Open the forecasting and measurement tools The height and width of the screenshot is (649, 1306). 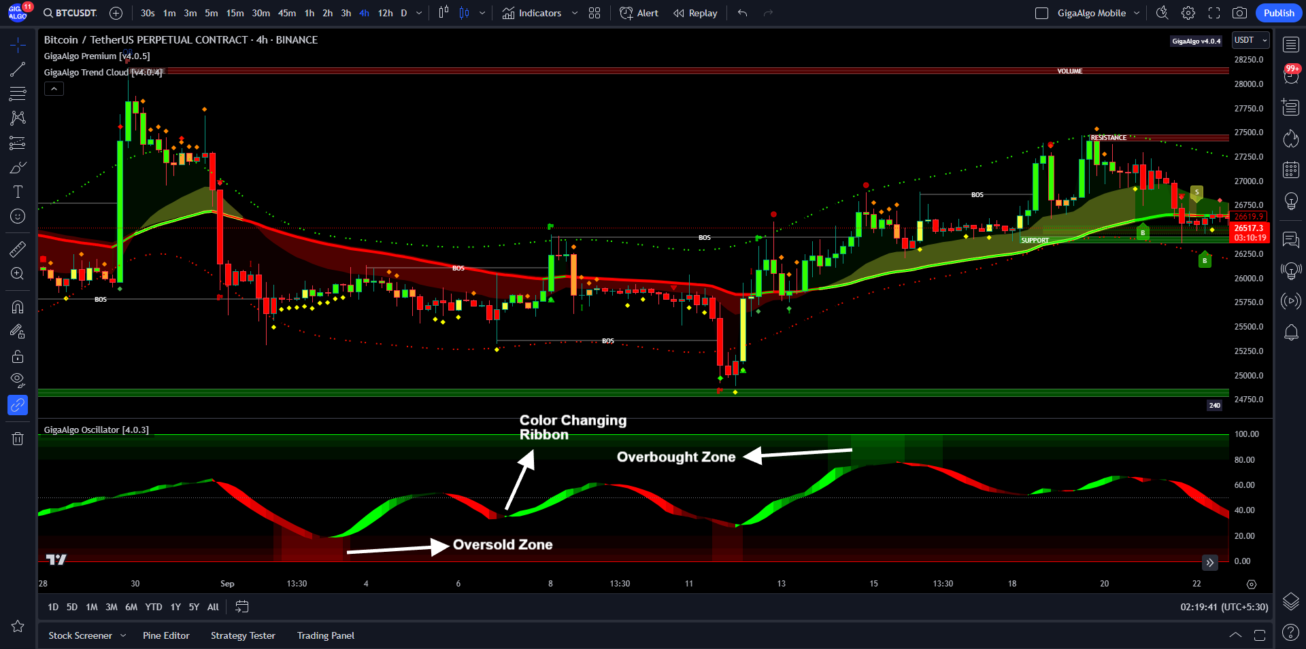tap(18, 143)
